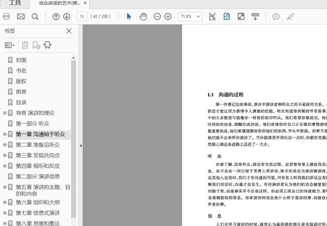The height and width of the screenshot is (226, 327).
Task: Select the Hand pan tool
Action: [x=143, y=16]
